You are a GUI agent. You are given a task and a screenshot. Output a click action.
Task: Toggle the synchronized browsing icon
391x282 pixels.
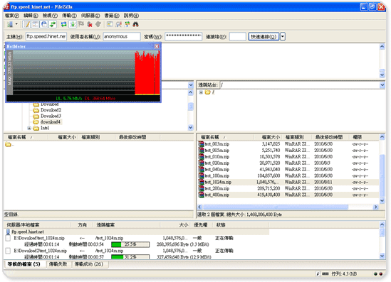point(127,24)
